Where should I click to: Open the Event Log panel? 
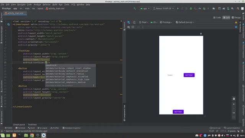pos(215,128)
